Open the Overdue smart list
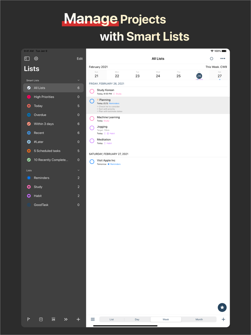Screen dimensions: 251x335 pyautogui.click(x=53, y=115)
